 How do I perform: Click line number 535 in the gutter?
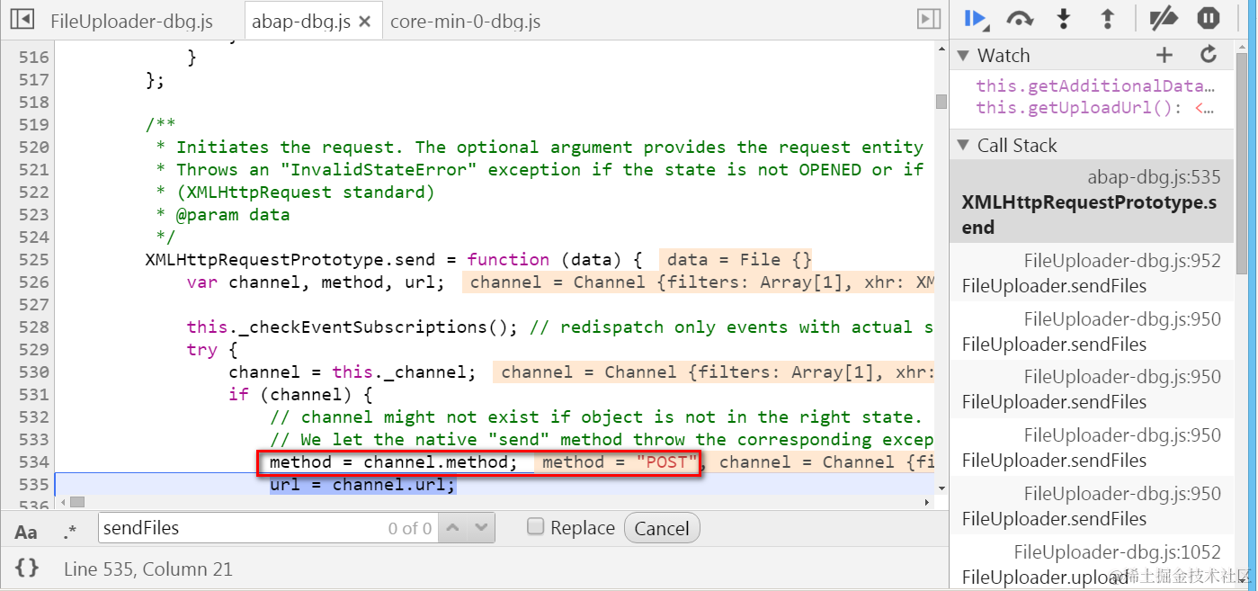tap(34, 485)
